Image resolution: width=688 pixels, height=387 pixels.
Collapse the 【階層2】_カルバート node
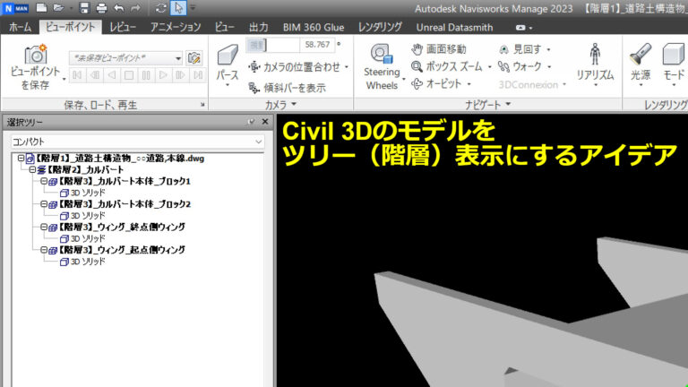pyautogui.click(x=32, y=169)
